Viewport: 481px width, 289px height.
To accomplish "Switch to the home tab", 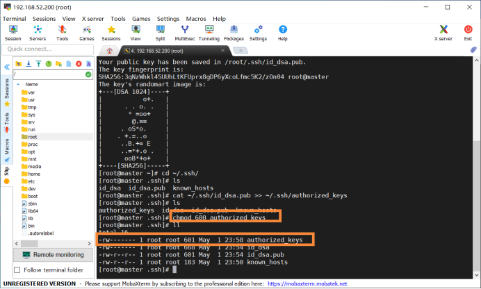I will click(110, 51).
